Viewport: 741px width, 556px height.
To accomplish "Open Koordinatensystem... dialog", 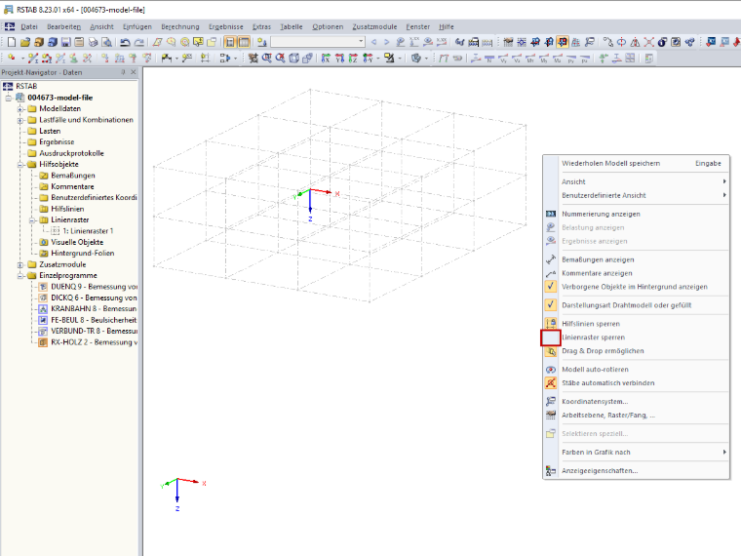I will pyautogui.click(x=636, y=402).
